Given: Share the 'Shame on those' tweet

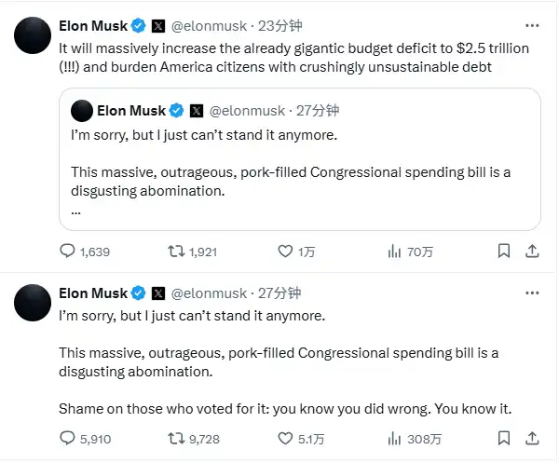Looking at the screenshot, I should coord(533,439).
